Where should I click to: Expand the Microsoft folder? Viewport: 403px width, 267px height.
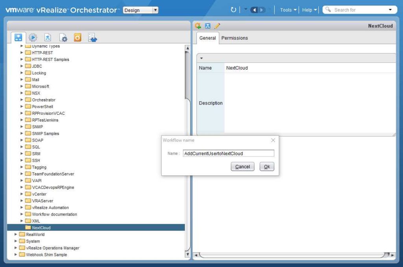pyautogui.click(x=22, y=86)
